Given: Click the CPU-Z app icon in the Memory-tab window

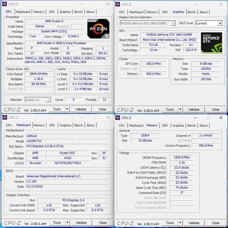Looking at the screenshot, I should [x=118, y=118].
